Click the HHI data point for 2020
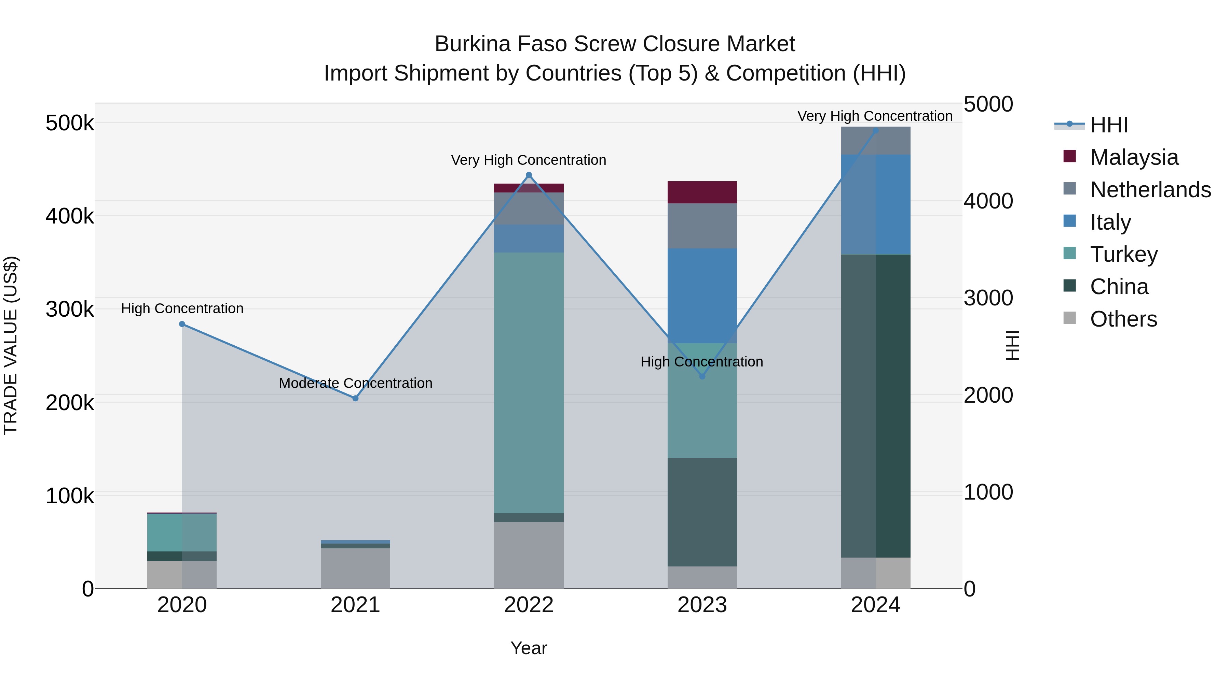The height and width of the screenshot is (691, 1230). tap(182, 324)
